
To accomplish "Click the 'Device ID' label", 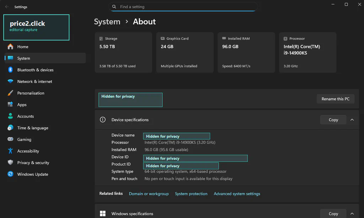I will (120, 157).
